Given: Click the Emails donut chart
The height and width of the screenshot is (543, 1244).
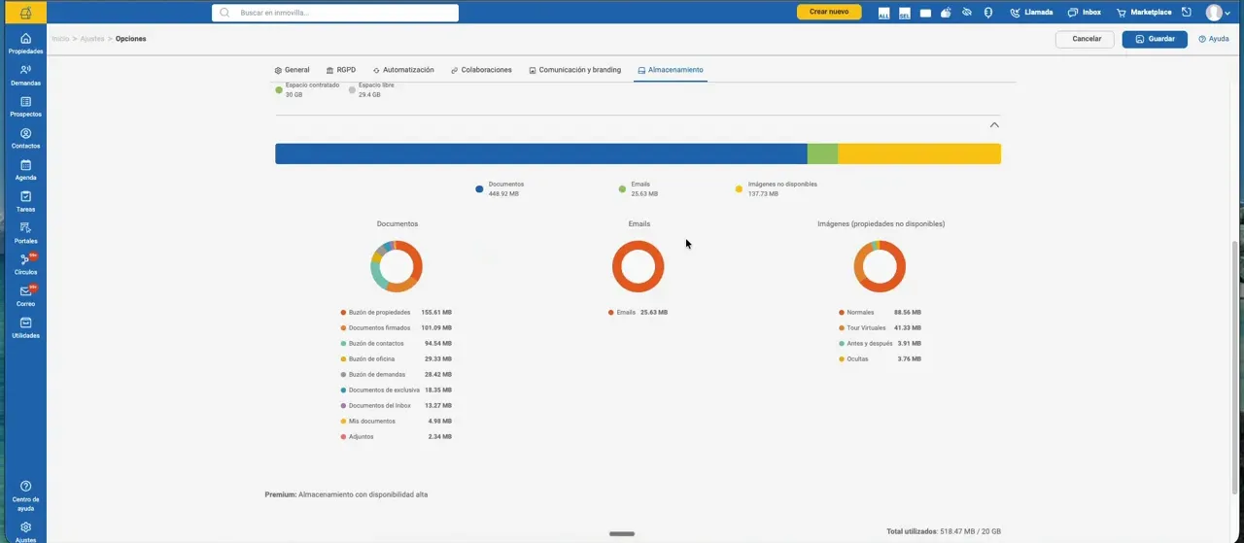Looking at the screenshot, I should pyautogui.click(x=639, y=266).
